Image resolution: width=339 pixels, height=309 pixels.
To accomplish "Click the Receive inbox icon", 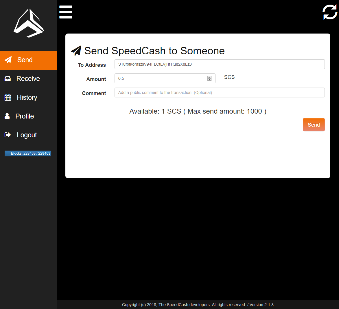I will pos(8,78).
